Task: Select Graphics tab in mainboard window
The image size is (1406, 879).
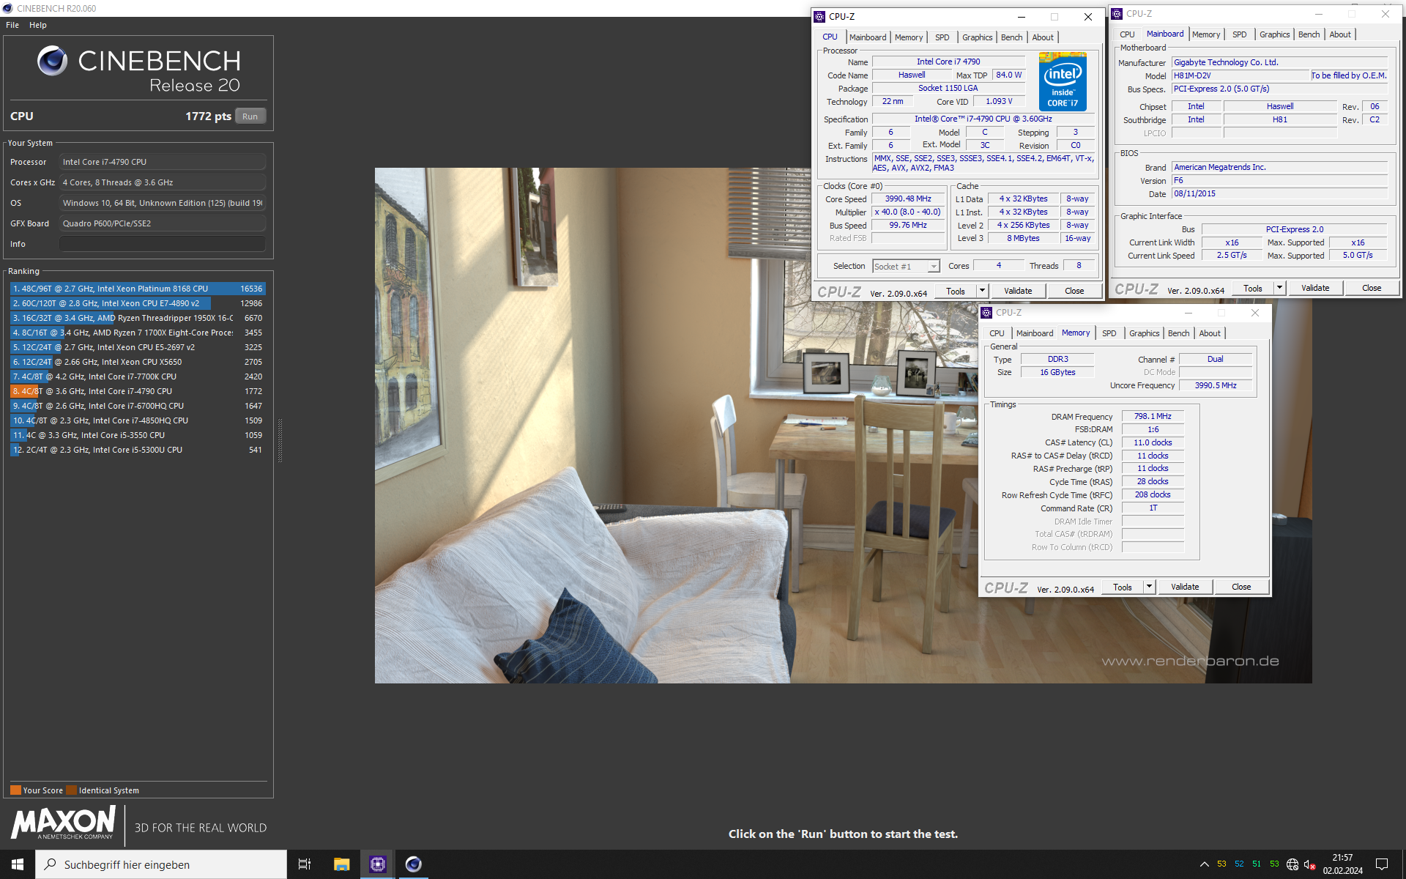Action: tap(1275, 34)
